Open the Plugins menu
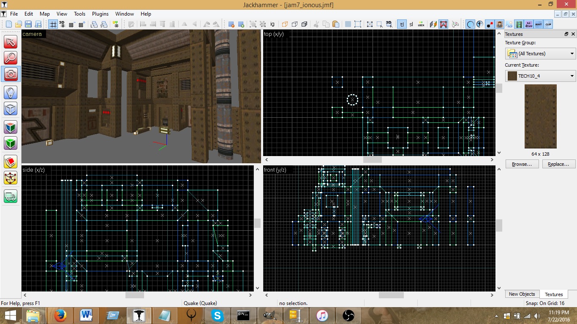This screenshot has width=577, height=324. (x=100, y=14)
